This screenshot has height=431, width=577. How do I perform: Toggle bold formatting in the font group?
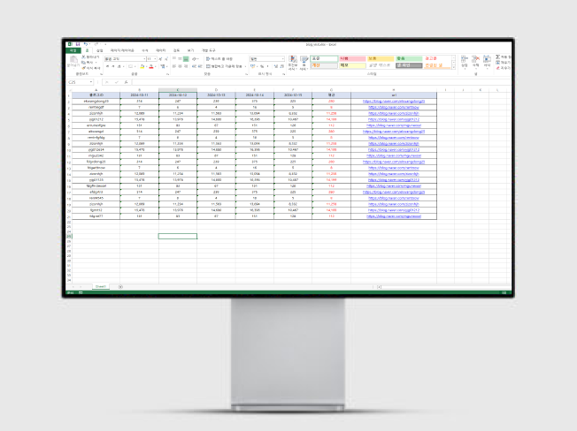tap(105, 66)
